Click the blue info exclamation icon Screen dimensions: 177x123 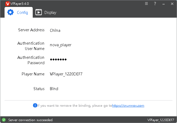[x=35, y=105]
